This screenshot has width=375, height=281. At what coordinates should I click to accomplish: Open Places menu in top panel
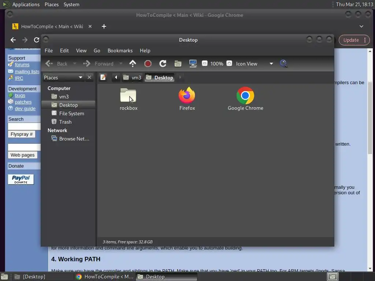click(51, 4)
